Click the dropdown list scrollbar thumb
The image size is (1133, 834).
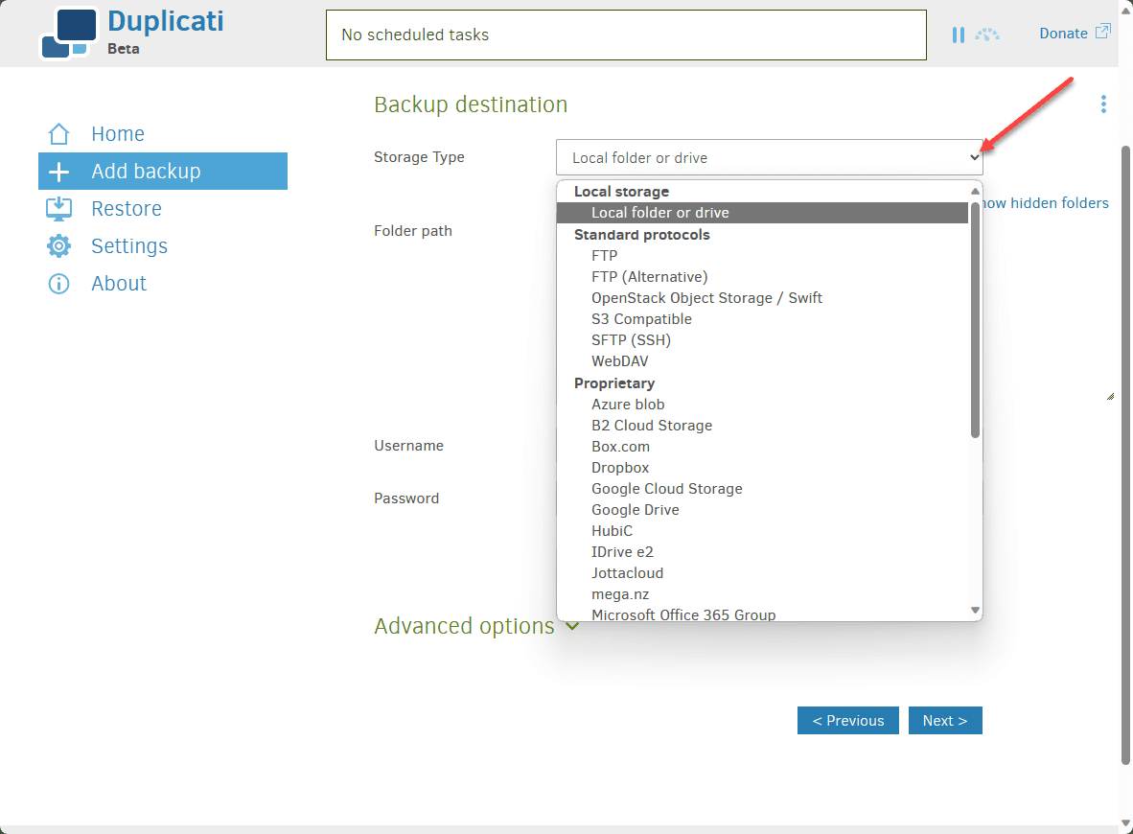point(975,318)
